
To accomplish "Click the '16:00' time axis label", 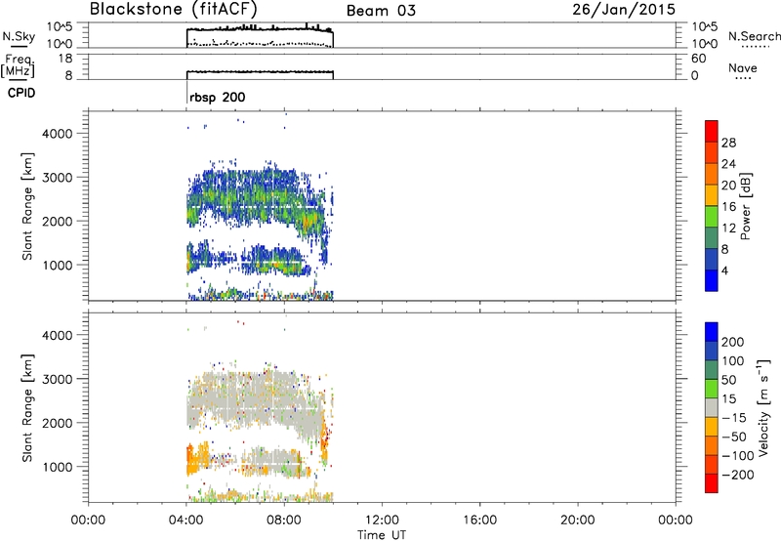I will coord(480,520).
